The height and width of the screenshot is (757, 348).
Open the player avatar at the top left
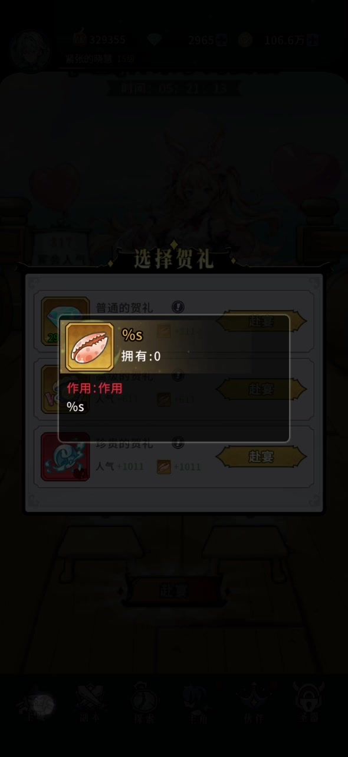(29, 48)
